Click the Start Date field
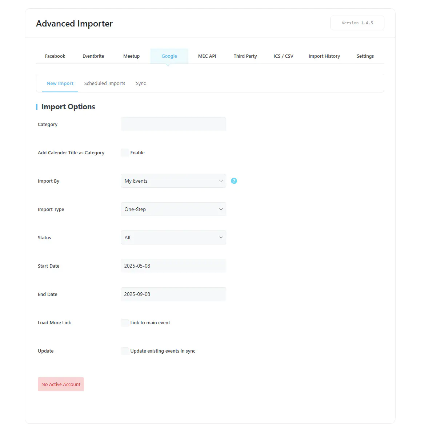This screenshot has height=443, width=425. click(x=173, y=266)
